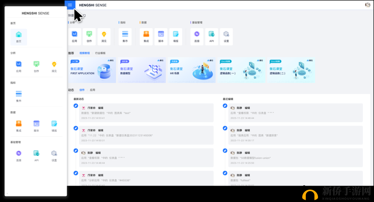The height and width of the screenshot is (202, 374).
Task: Click the 最近编辑 heading
Action: coord(228,99)
